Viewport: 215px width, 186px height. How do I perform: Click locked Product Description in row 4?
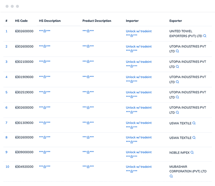pos(88,77)
